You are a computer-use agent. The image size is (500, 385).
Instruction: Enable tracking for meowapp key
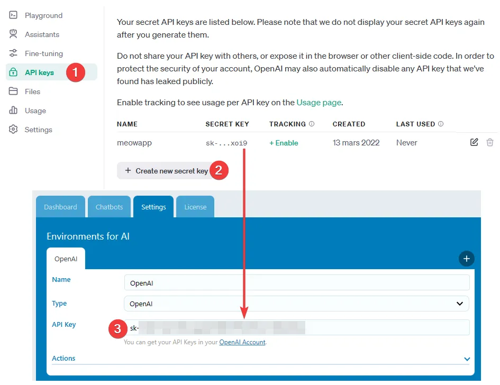pyautogui.click(x=284, y=143)
